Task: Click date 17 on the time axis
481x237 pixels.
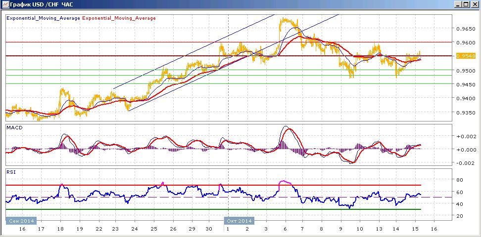Action: (41, 229)
